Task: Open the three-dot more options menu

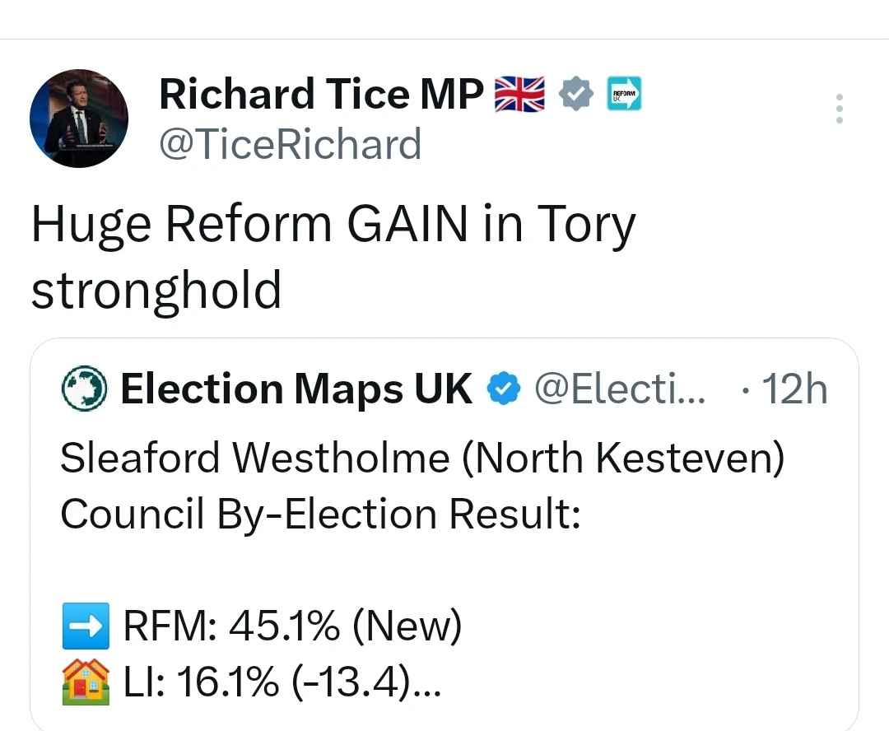Action: pos(839,109)
